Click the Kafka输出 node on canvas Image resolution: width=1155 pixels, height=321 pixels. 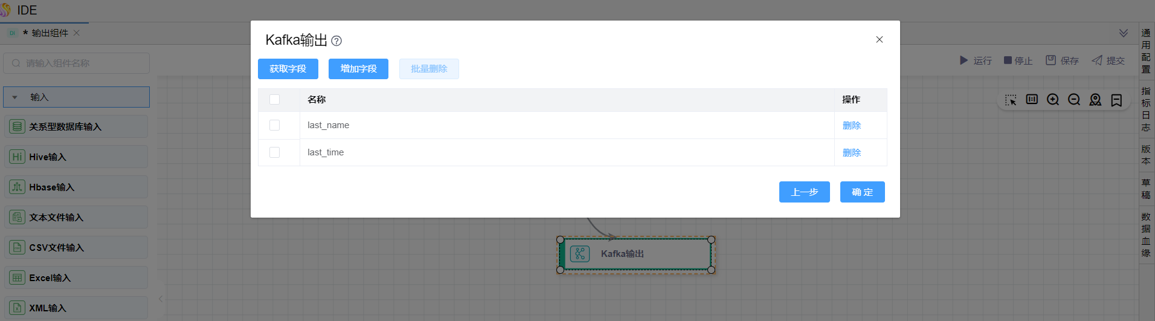635,254
